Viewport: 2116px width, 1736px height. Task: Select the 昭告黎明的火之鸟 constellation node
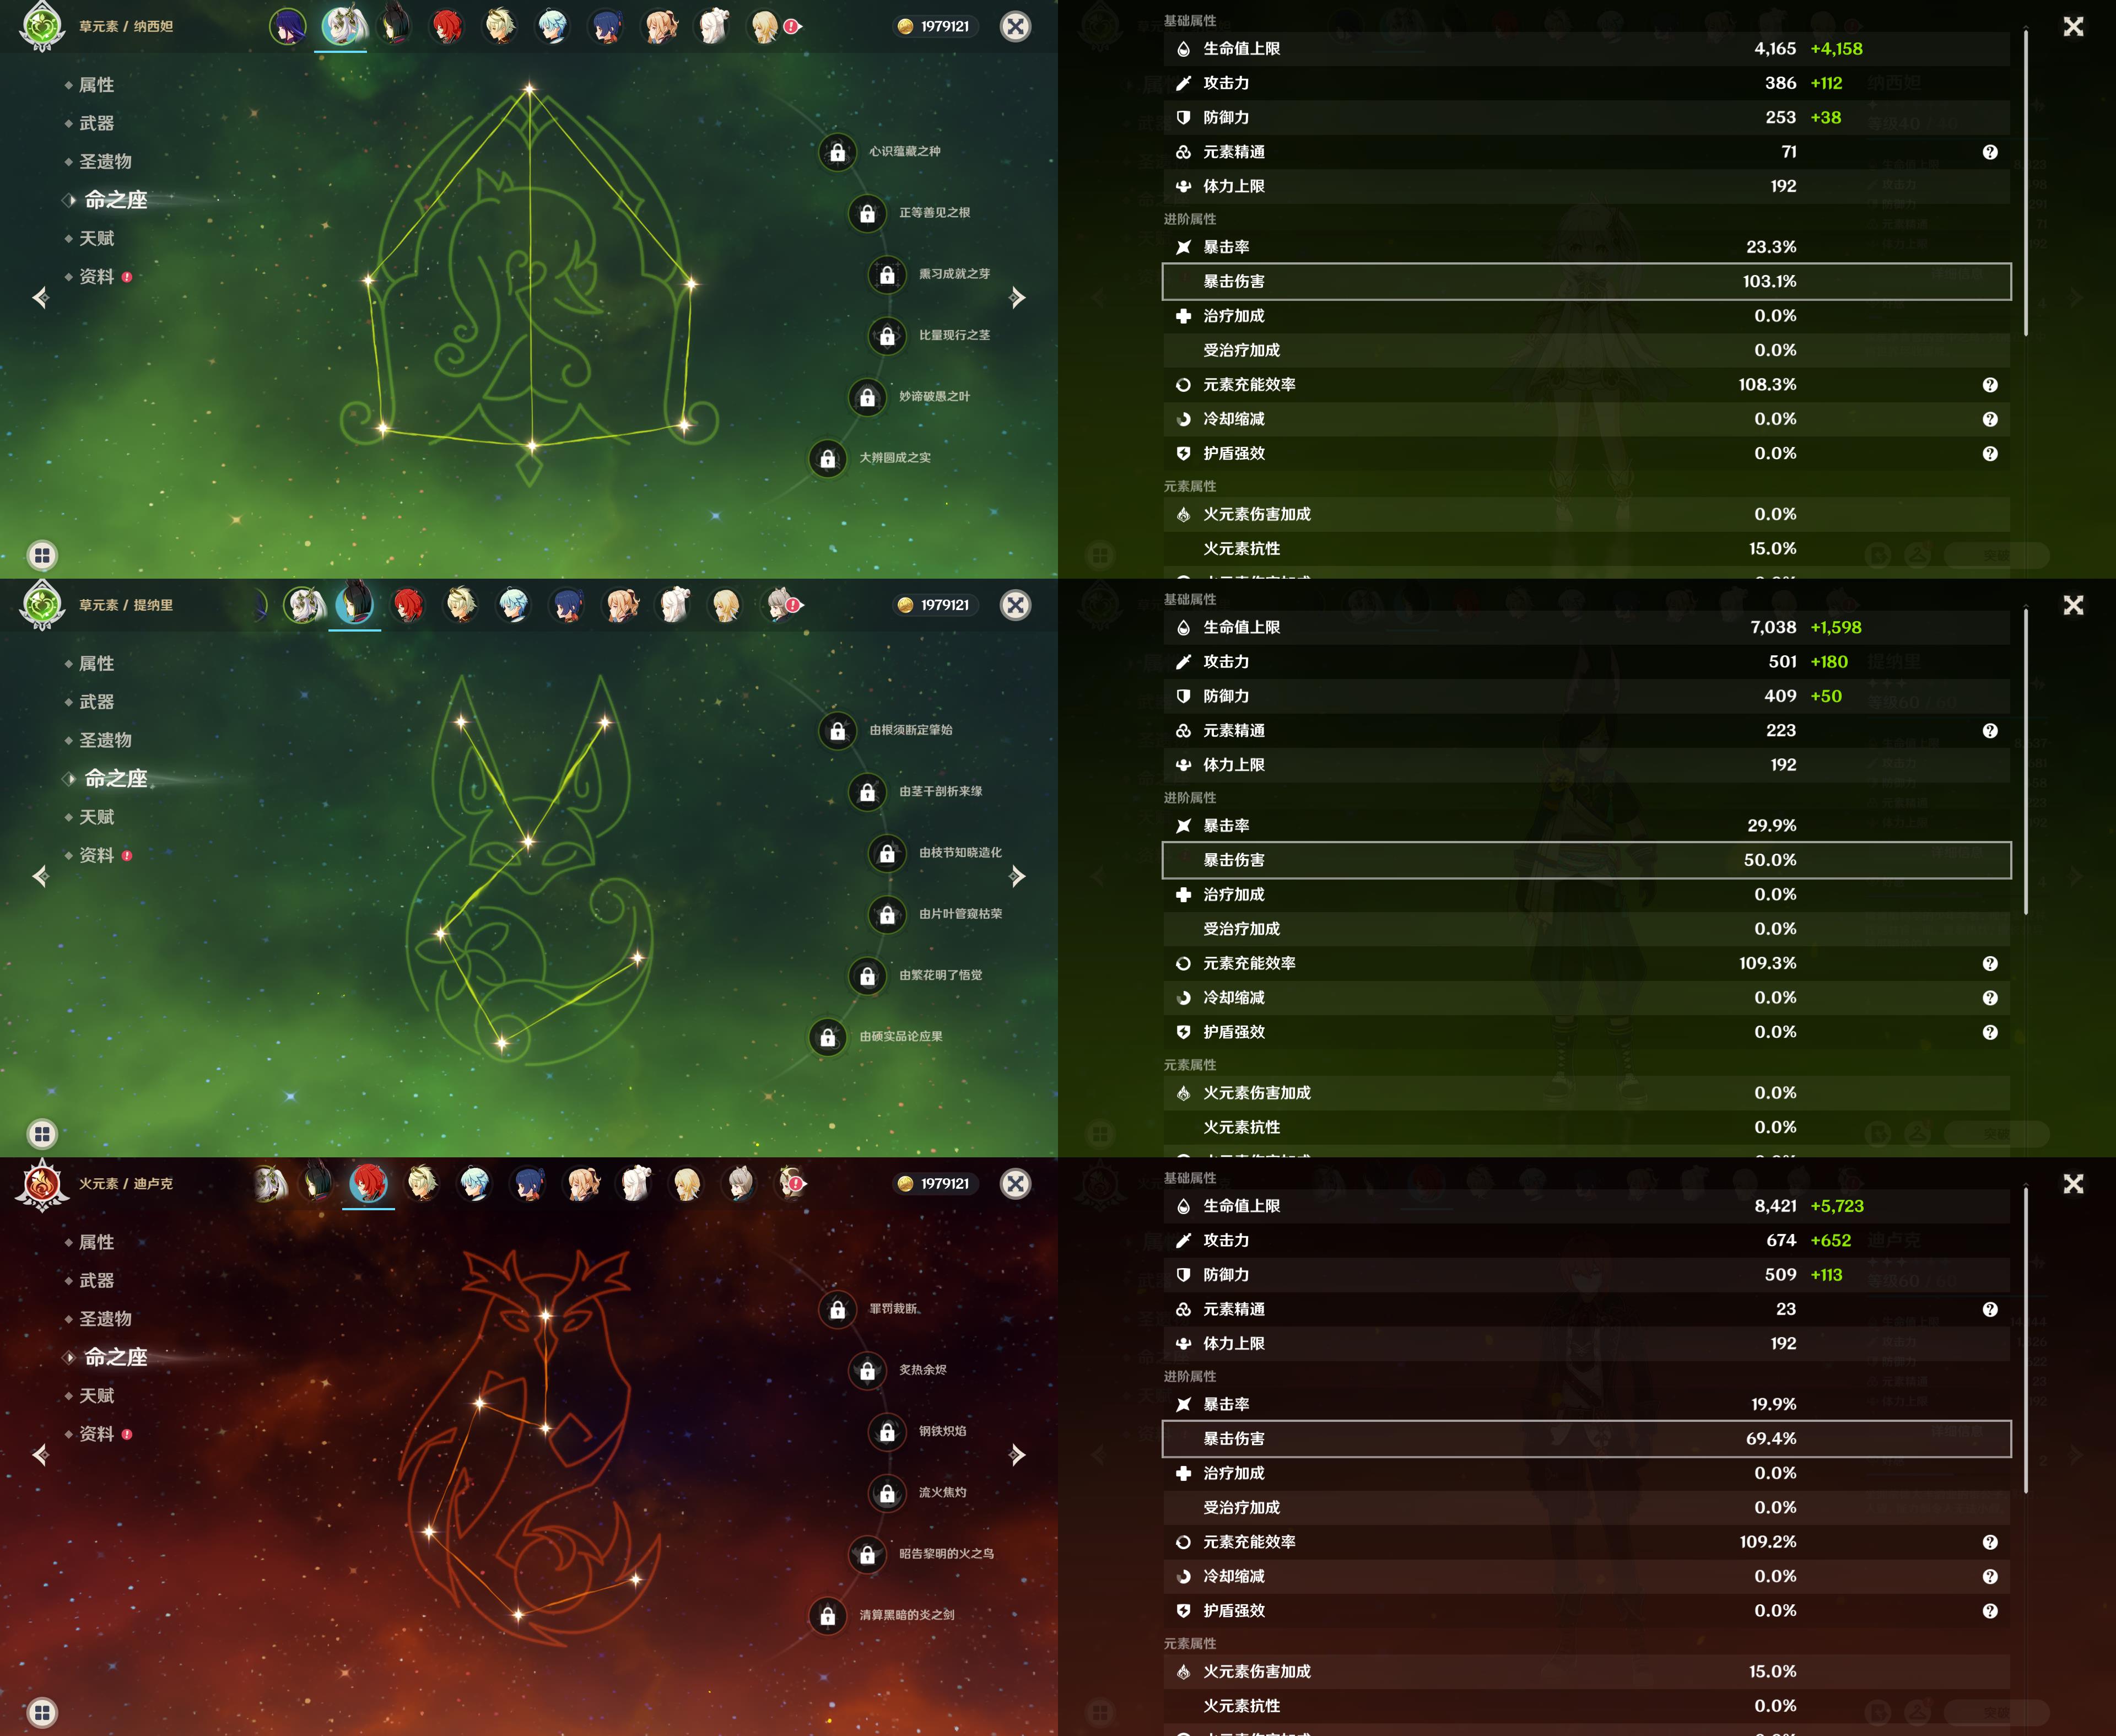[867, 1554]
